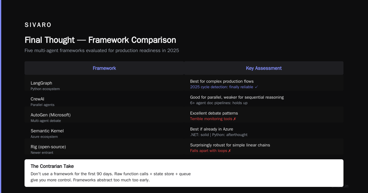The height and width of the screenshot is (193, 368).
Task: Click the sivaro.in watermark link
Action: tap(340, 186)
